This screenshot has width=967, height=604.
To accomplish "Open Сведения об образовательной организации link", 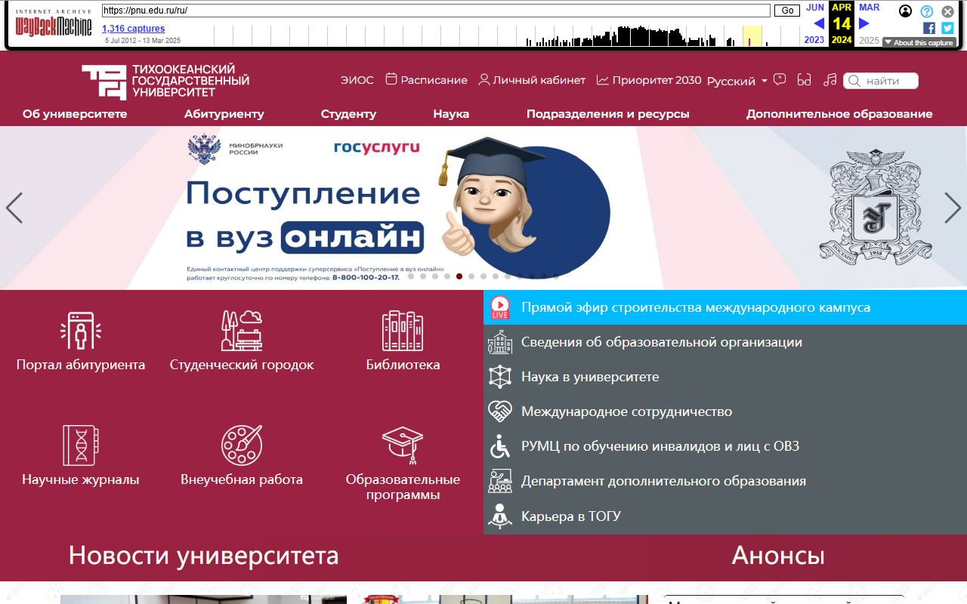I will [662, 342].
